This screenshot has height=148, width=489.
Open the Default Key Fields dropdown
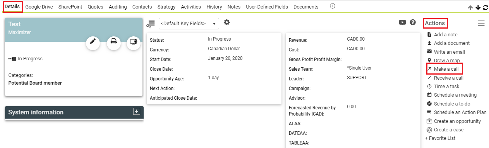point(189,24)
